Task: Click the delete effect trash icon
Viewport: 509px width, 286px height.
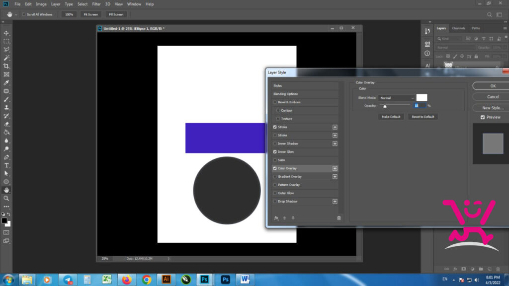Action: pyautogui.click(x=339, y=218)
